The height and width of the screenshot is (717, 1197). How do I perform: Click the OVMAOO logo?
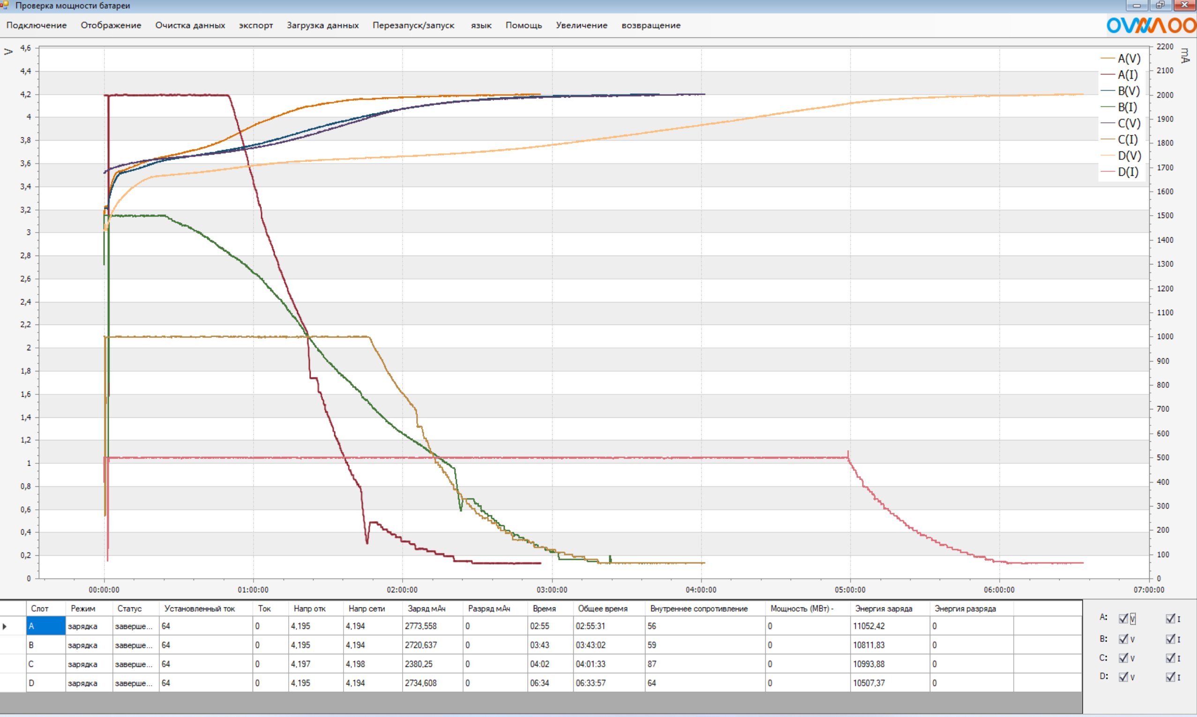click(1151, 25)
